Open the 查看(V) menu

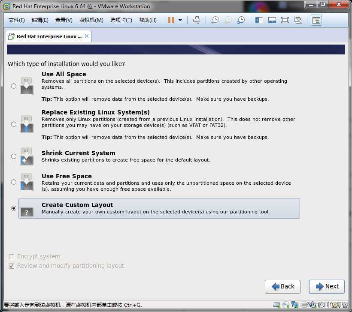(64, 20)
